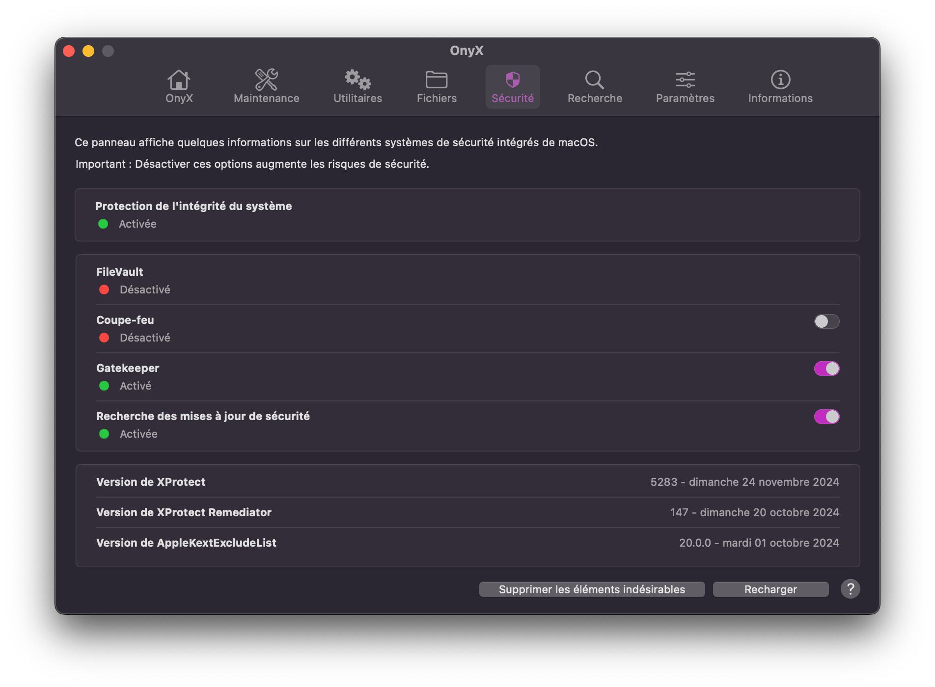Click Supprimer les éléments indésirables
The image size is (935, 687).
click(592, 589)
